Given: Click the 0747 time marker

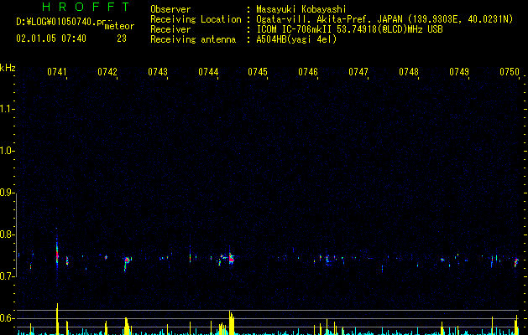Looking at the screenshot, I should (x=358, y=72).
